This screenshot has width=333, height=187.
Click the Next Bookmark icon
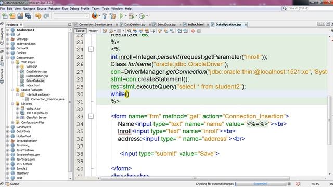(166, 31)
